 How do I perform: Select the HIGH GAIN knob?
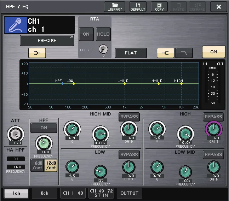[x=214, y=129]
